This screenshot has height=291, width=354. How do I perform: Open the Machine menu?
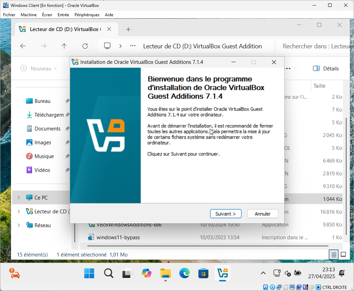click(29, 15)
